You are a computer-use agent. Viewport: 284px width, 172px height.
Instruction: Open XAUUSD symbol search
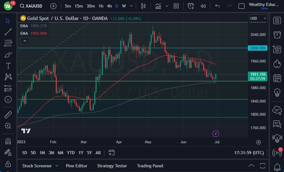click(x=31, y=6)
